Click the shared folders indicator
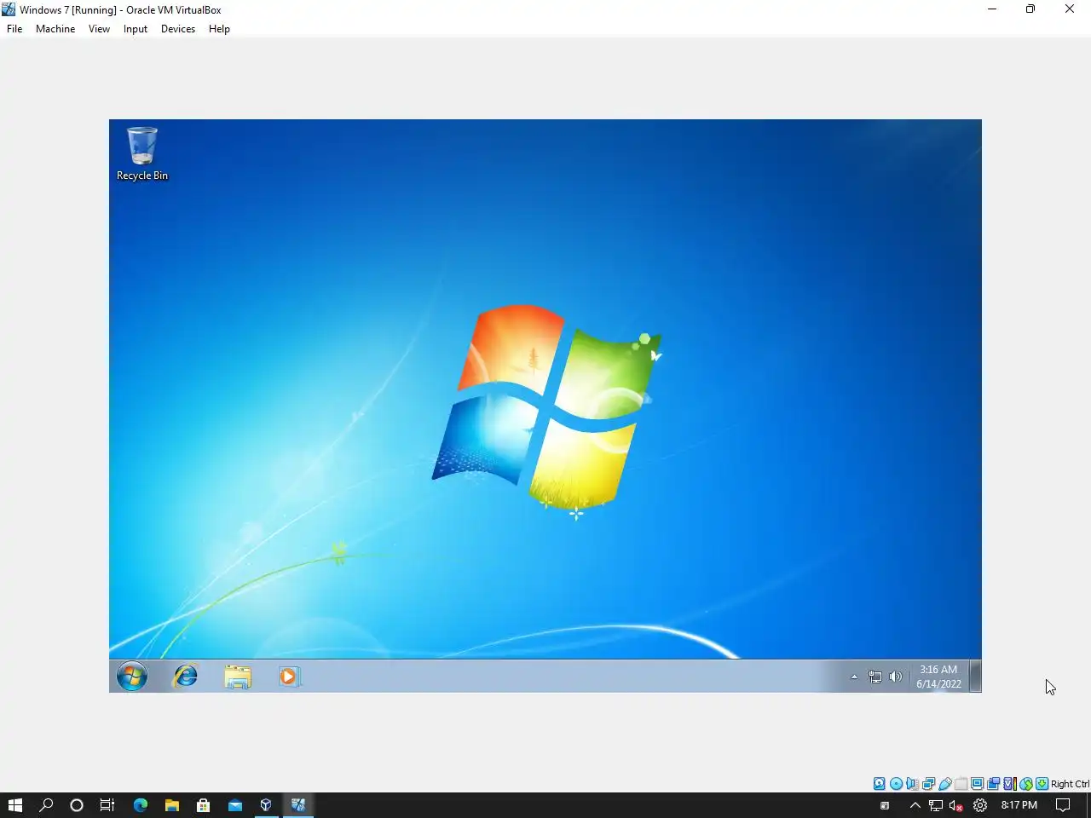1091x818 pixels. click(961, 784)
